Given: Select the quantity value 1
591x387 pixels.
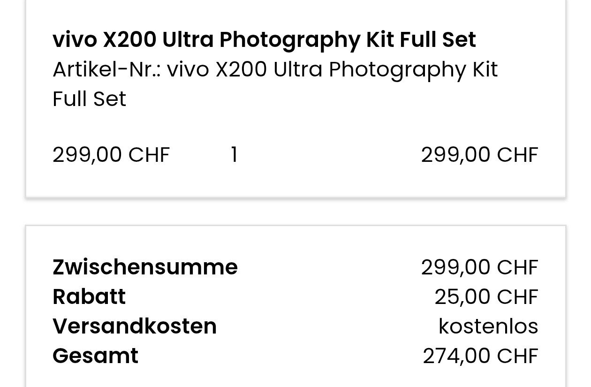Looking at the screenshot, I should point(234,155).
